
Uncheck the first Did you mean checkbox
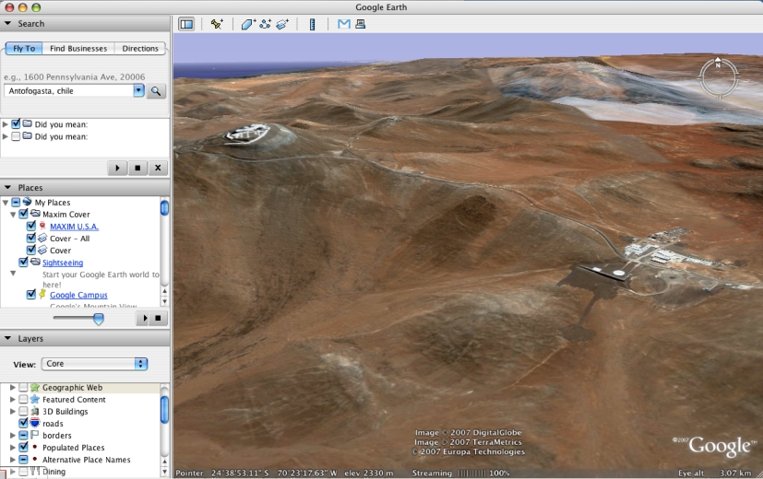coord(16,123)
